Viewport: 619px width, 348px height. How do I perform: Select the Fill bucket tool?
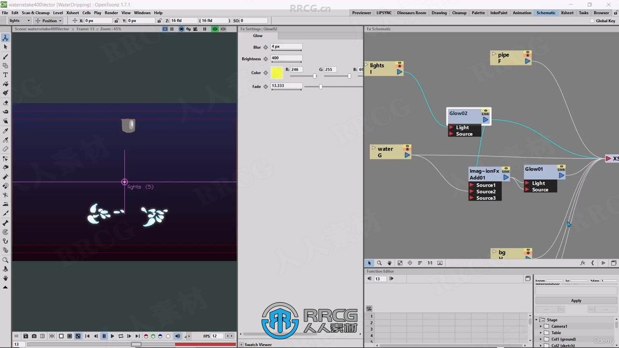pyautogui.click(x=5, y=84)
